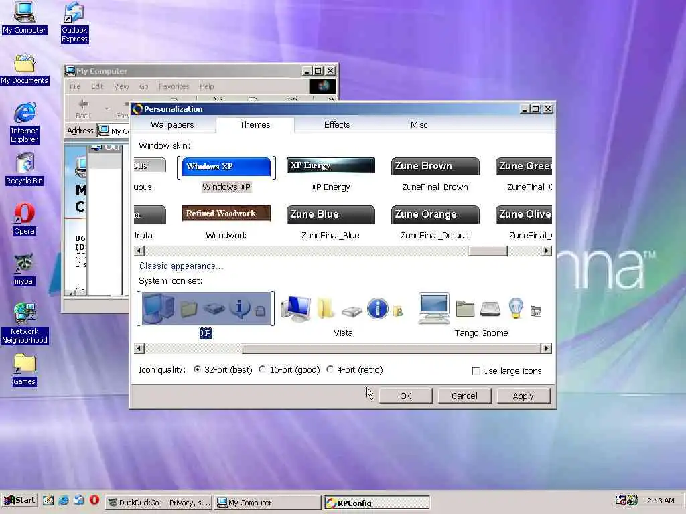The height and width of the screenshot is (514, 686).
Task: Click the Outlook Express quick launch icon
Action: click(x=79, y=500)
